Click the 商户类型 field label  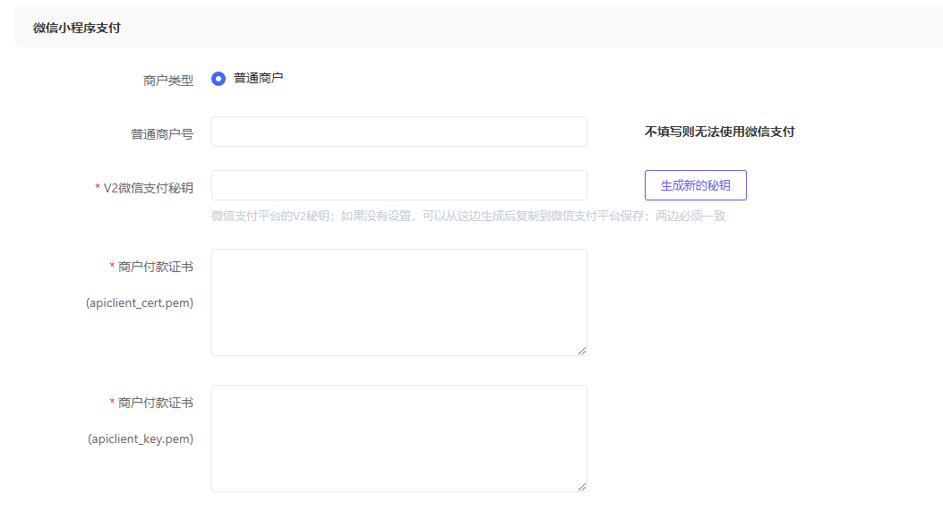[167, 81]
